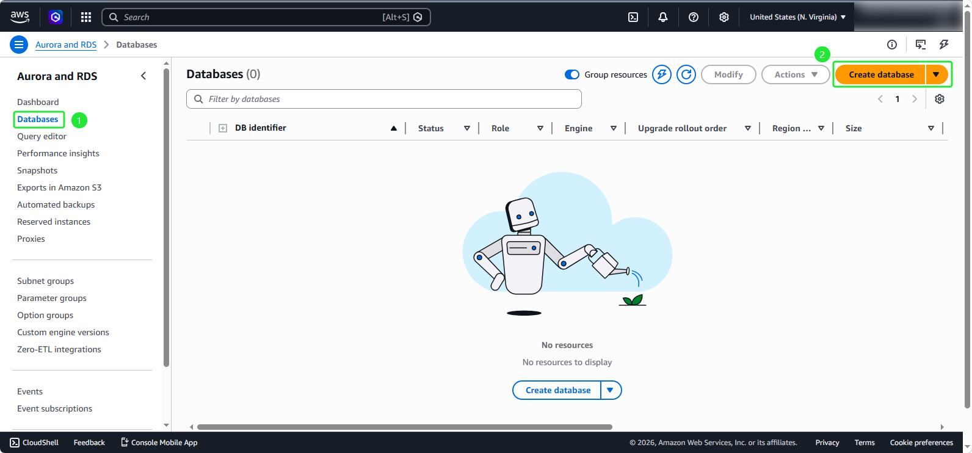
Task: Click the outlined Create database button
Action: [557, 390]
